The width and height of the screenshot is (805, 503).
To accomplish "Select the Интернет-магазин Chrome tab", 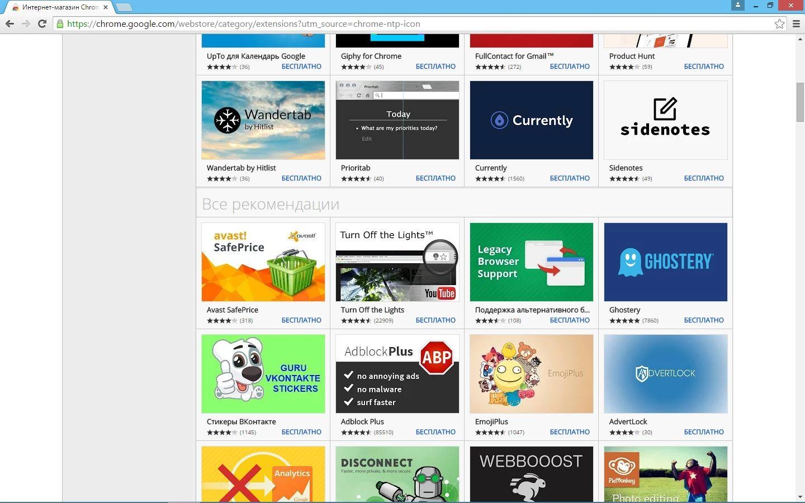I will click(60, 7).
